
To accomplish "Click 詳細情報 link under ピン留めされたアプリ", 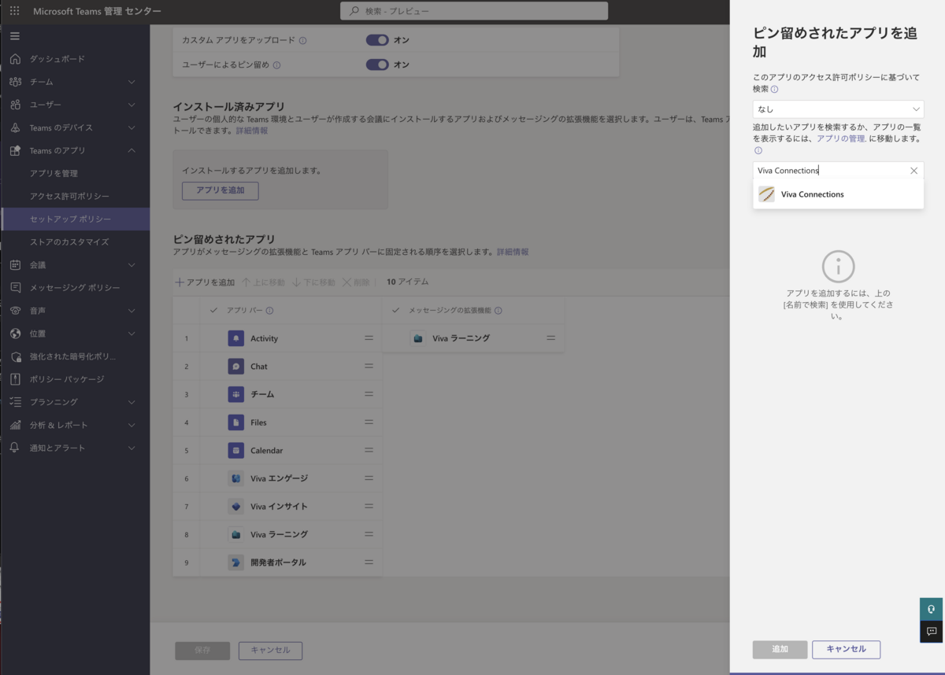I will [513, 252].
